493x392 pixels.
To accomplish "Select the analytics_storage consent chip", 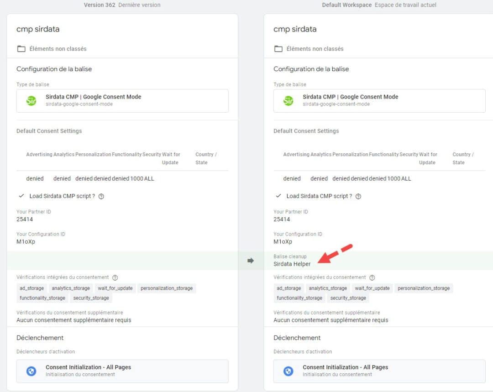I will (x=71, y=288).
